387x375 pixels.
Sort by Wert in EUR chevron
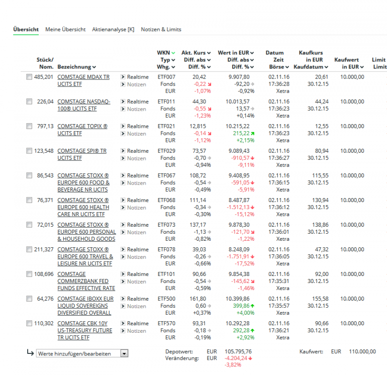(252, 53)
